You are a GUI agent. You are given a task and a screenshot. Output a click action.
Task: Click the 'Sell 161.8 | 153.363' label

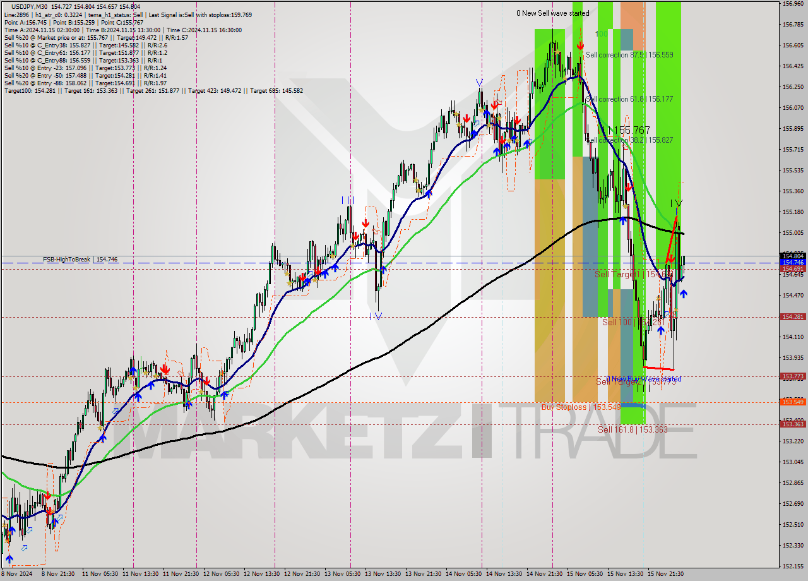click(633, 429)
